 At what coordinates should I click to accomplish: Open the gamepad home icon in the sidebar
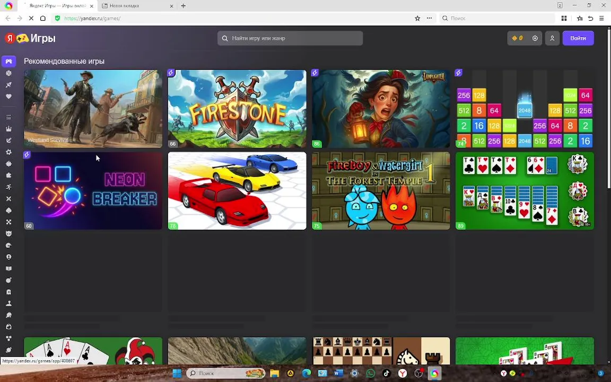point(8,61)
